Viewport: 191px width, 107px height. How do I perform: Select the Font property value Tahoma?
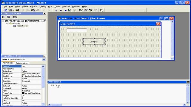point(31,91)
